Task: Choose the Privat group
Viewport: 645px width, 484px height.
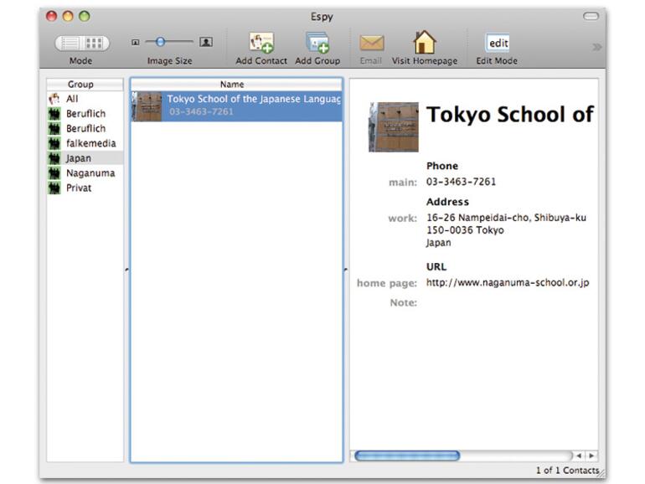Action: [x=79, y=188]
